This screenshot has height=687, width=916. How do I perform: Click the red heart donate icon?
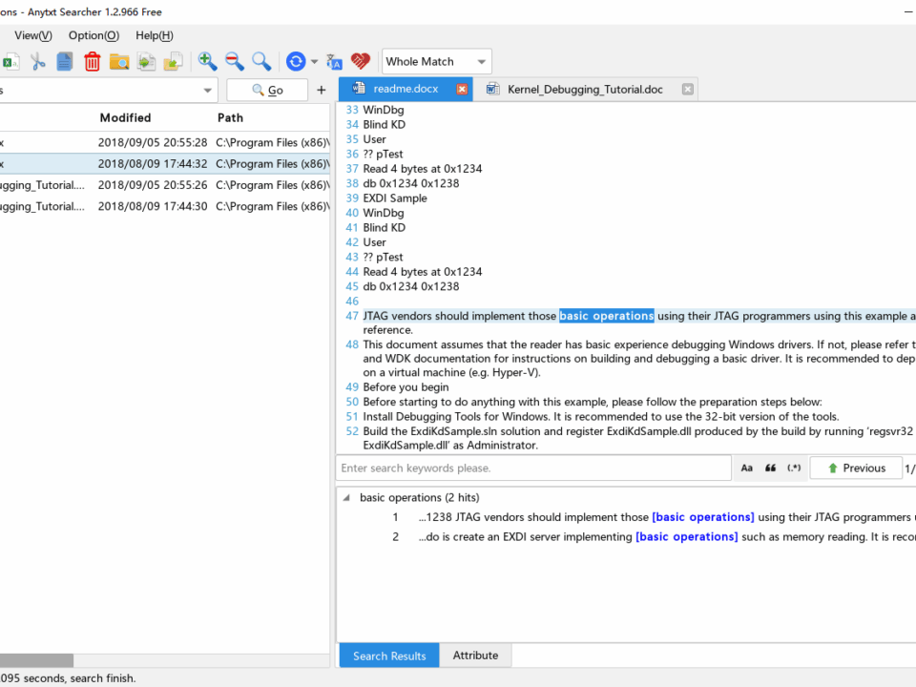pyautogui.click(x=360, y=62)
